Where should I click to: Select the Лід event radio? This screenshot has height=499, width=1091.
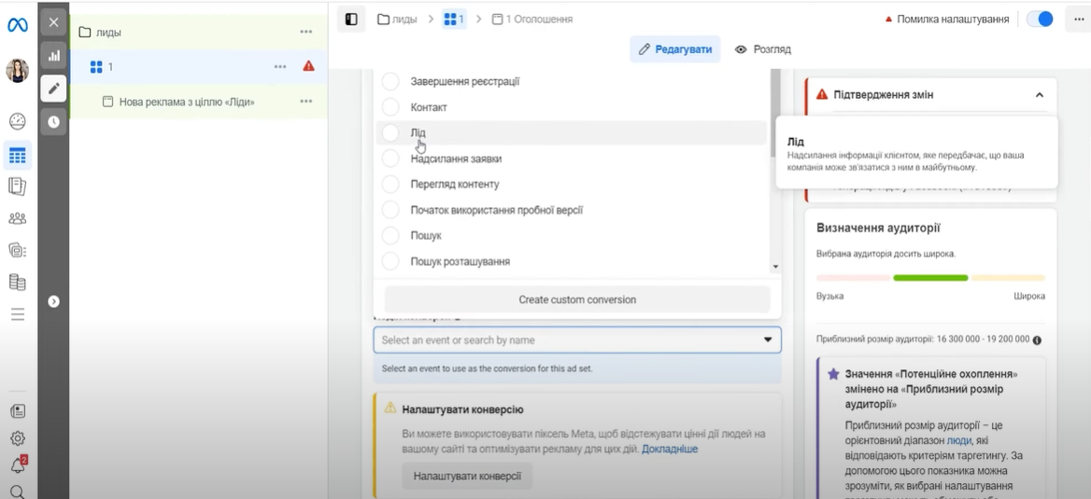pos(390,132)
